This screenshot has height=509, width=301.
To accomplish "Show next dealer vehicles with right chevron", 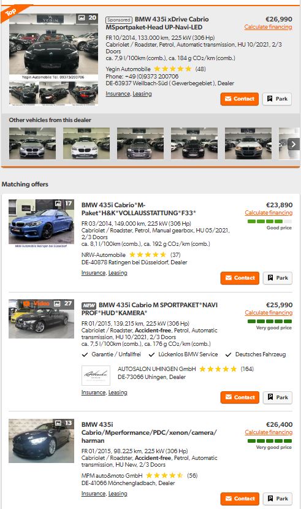I will [x=293, y=144].
